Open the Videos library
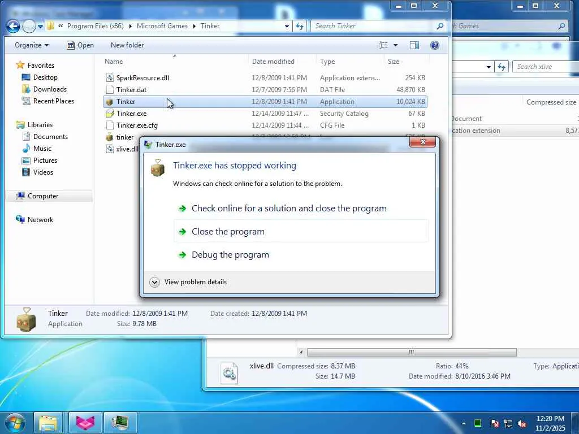The height and width of the screenshot is (434, 579). (x=37, y=172)
